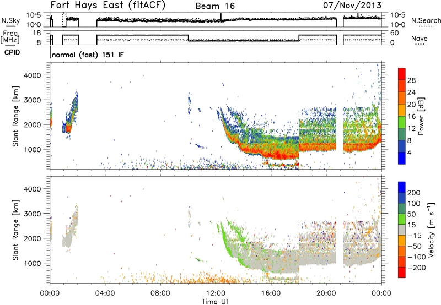The height and width of the screenshot is (305, 441).
Task: Click the "20:00" time tick label
Action: pyautogui.click(x=326, y=293)
